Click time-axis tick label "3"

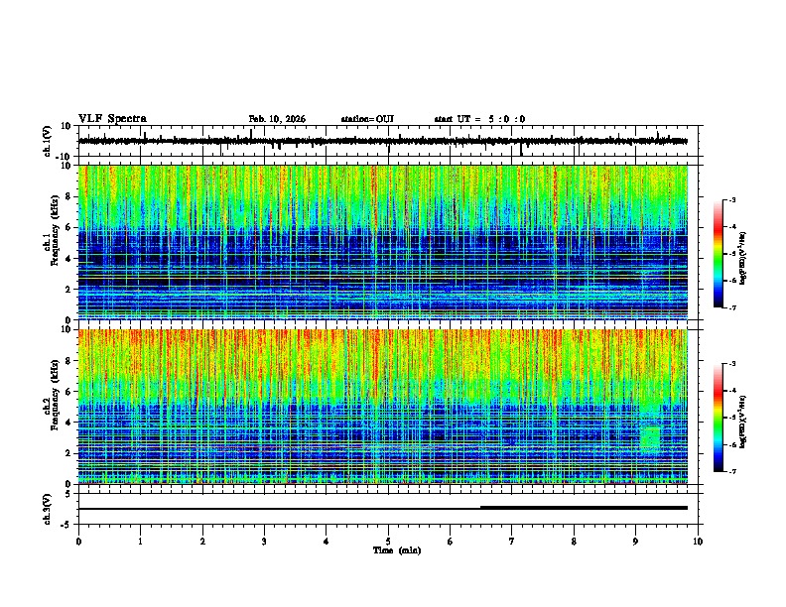[x=264, y=542]
